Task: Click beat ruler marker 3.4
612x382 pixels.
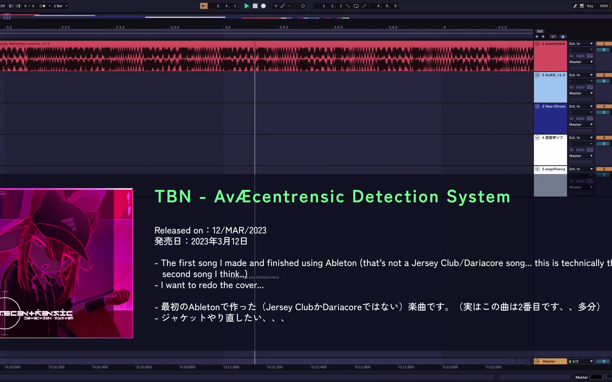Action: (227, 27)
